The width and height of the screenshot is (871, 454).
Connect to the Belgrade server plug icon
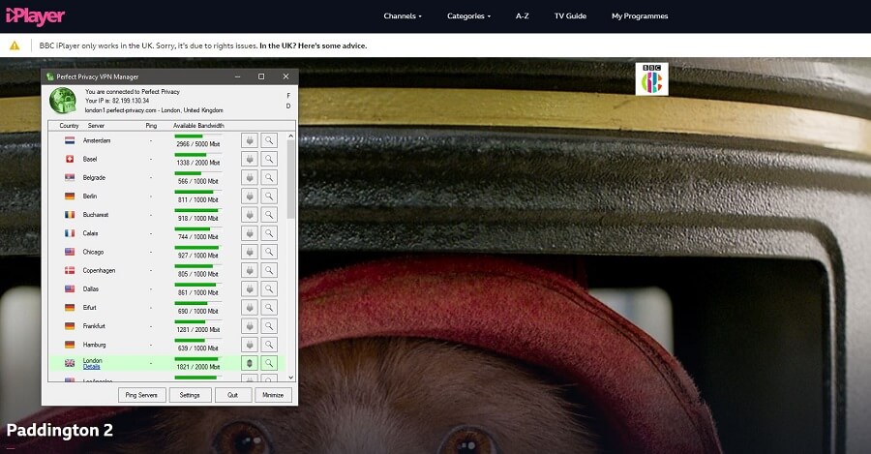250,178
